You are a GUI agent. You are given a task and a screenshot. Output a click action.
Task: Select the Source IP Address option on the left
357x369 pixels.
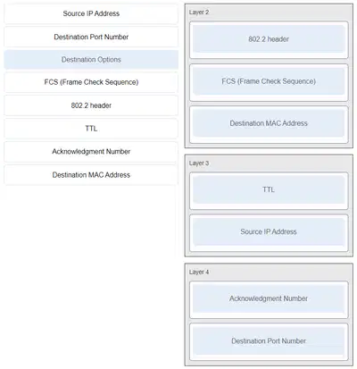tap(91, 13)
